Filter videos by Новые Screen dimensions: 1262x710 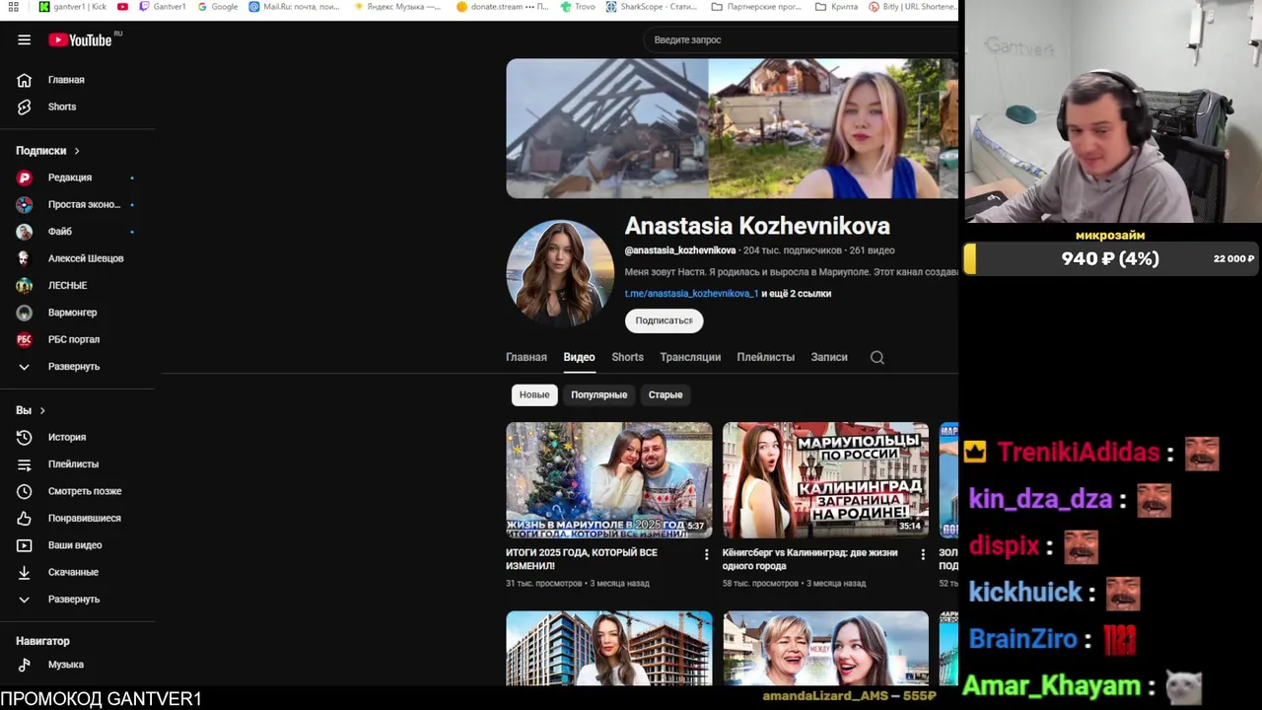[534, 394]
